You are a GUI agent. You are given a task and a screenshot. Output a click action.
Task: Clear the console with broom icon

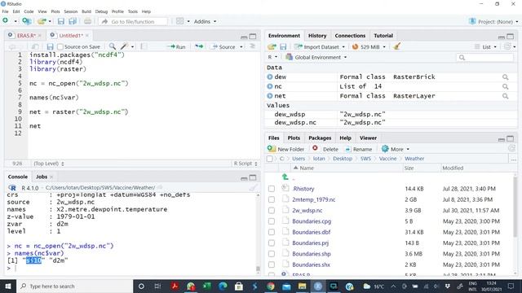(x=254, y=188)
